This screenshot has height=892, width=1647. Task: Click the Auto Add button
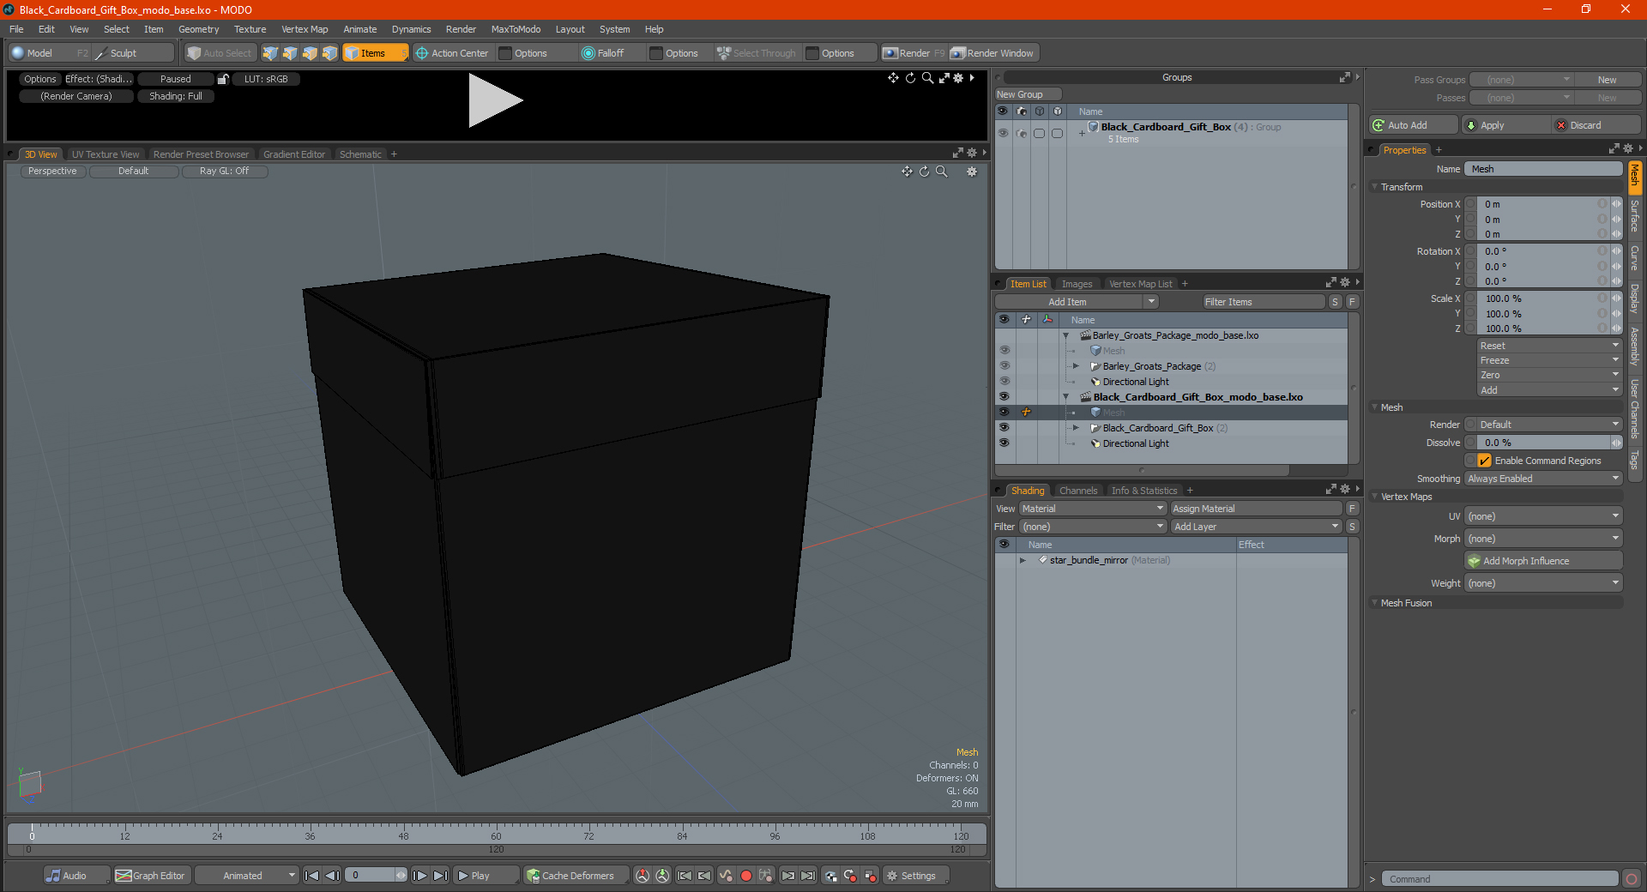pos(1413,125)
